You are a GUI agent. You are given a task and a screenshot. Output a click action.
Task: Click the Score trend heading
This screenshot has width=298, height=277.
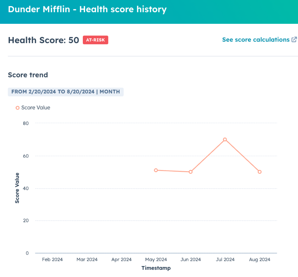coord(28,75)
